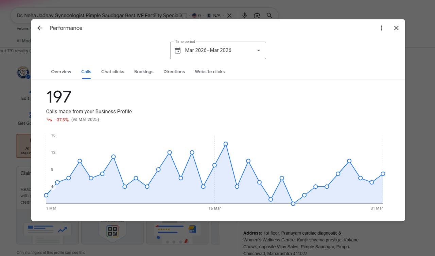Screen dimensions: 435x256
Task: Click the 31 Mar data point on chart
Action: click(383, 174)
